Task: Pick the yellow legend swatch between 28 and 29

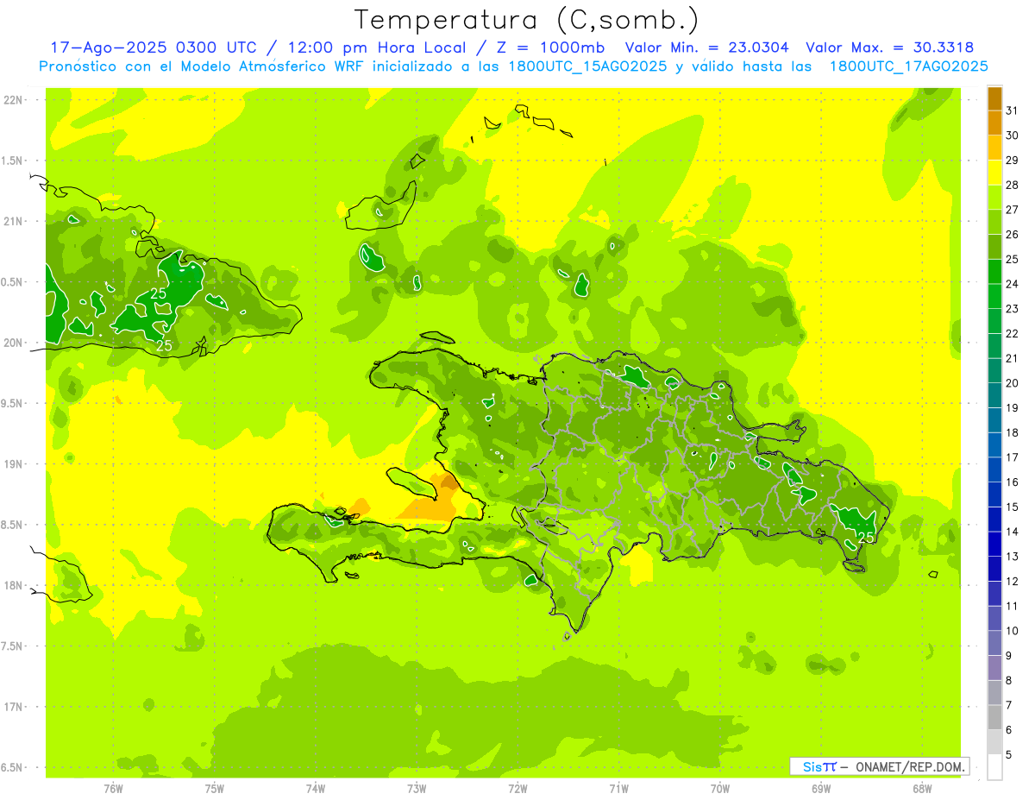Action: click(x=994, y=173)
